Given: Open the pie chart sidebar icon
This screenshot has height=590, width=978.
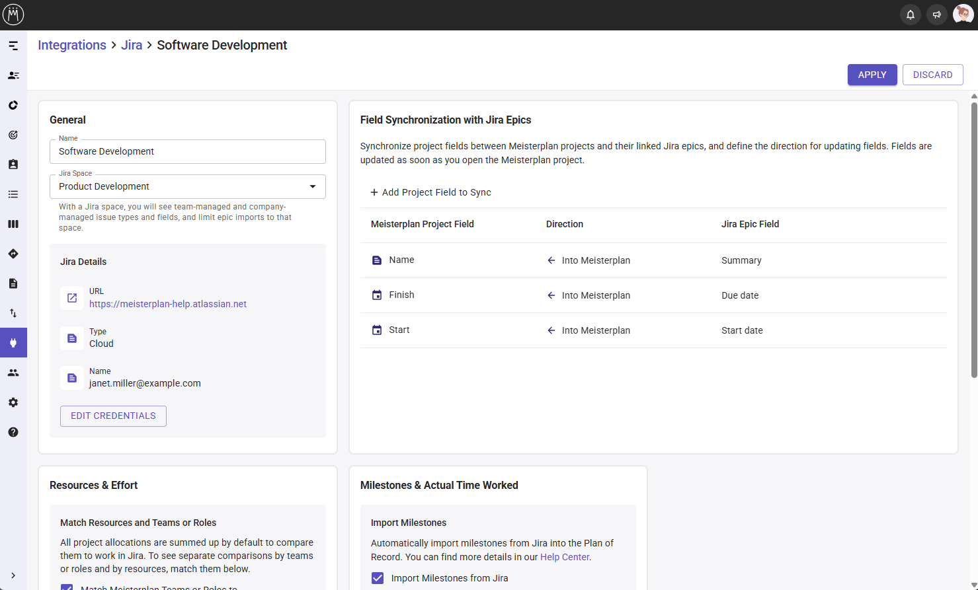Looking at the screenshot, I should (x=13, y=105).
